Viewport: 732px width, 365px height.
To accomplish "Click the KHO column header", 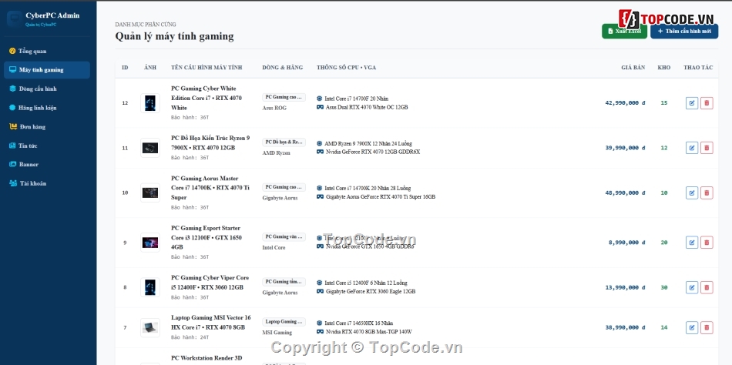I will coord(664,68).
